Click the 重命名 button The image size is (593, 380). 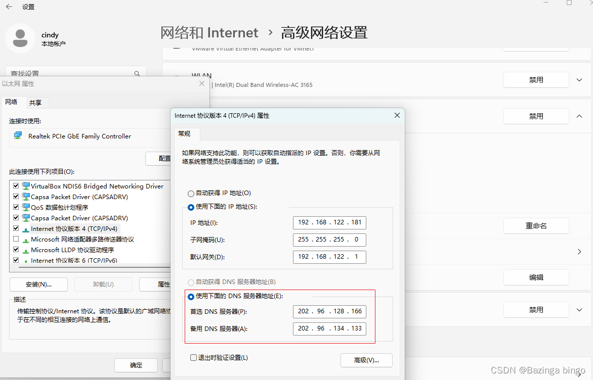536,226
